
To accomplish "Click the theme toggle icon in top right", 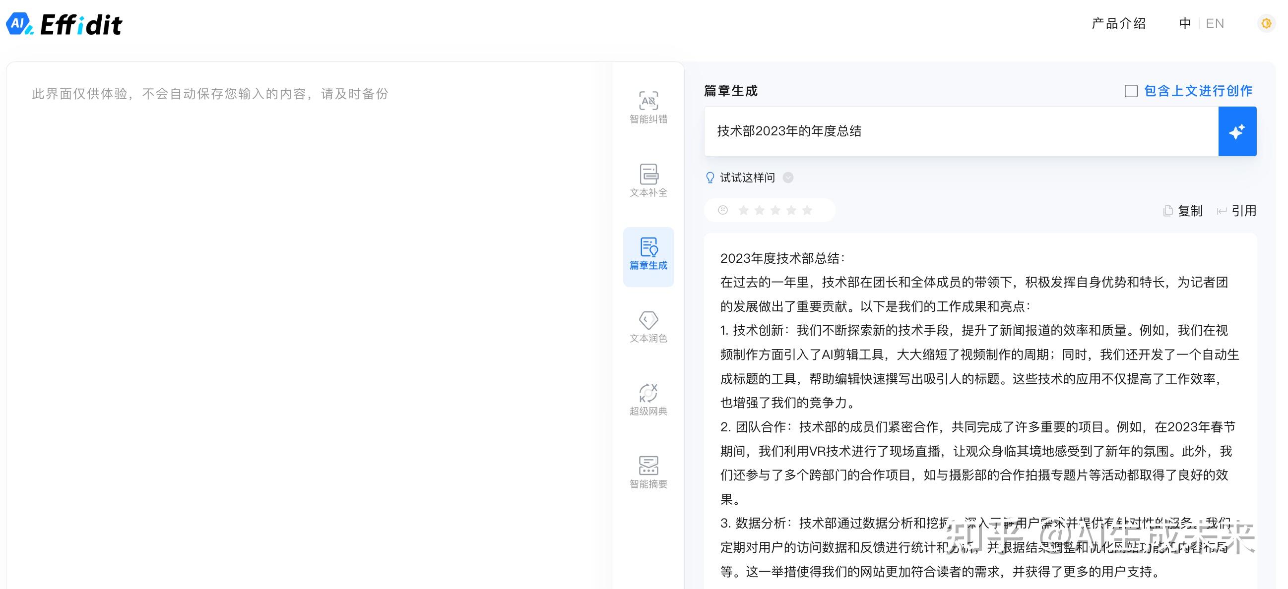I will (x=1267, y=23).
